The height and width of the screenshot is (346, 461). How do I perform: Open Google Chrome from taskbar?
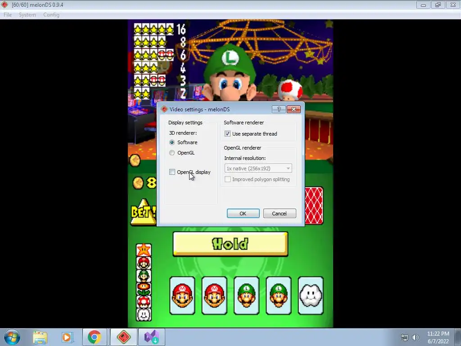pyautogui.click(x=95, y=337)
